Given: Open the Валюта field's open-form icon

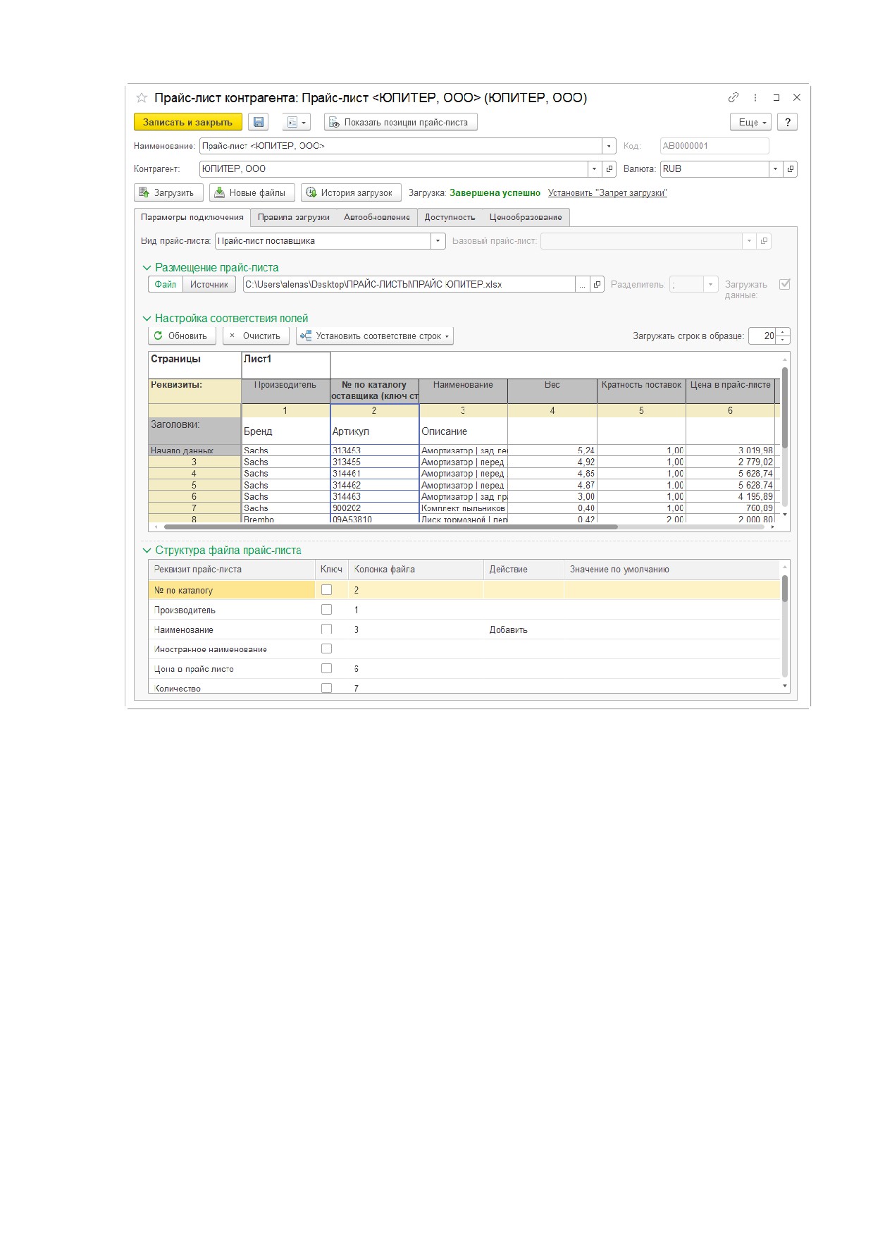Looking at the screenshot, I should [791, 169].
